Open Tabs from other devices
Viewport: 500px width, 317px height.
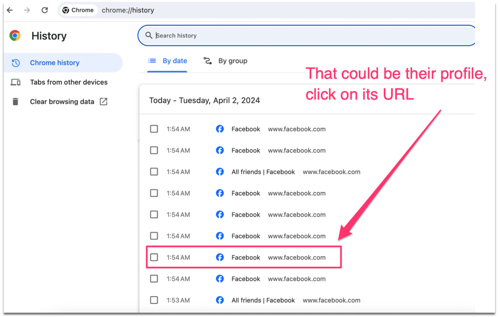[x=63, y=82]
